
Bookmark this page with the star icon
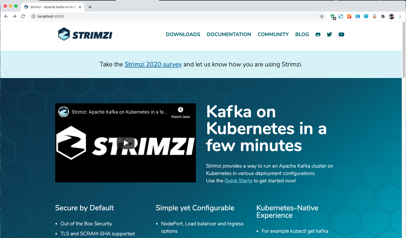[322, 16]
